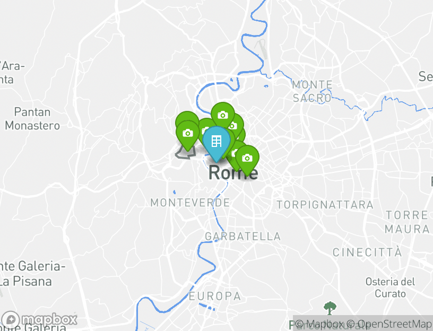Click the blue building hotel marker
This screenshot has width=433, height=331.
click(x=216, y=141)
